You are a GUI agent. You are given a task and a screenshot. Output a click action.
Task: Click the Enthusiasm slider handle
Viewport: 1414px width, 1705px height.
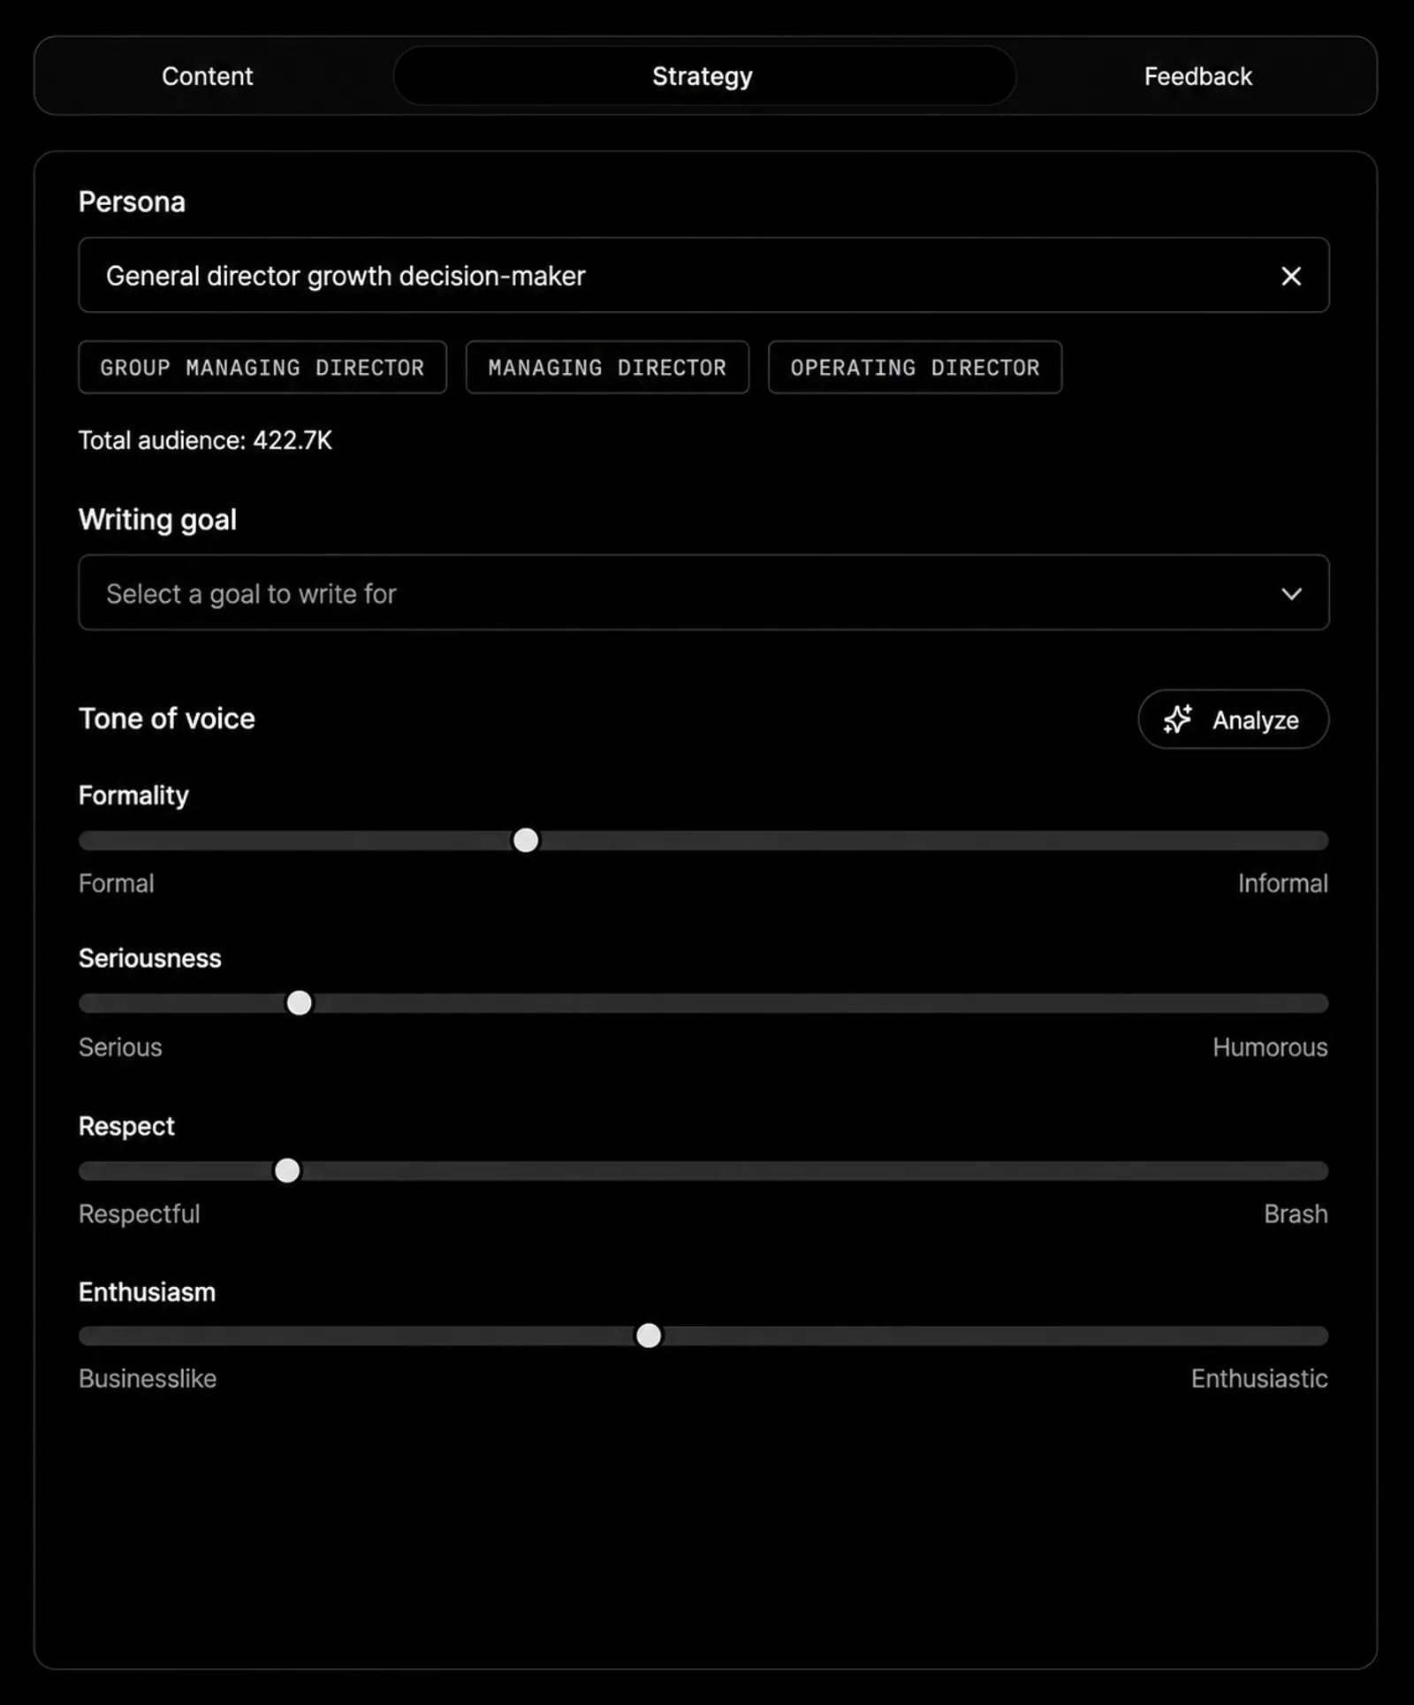click(x=649, y=1335)
